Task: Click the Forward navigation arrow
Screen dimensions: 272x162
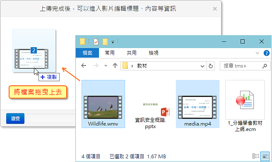Action: click(x=96, y=65)
